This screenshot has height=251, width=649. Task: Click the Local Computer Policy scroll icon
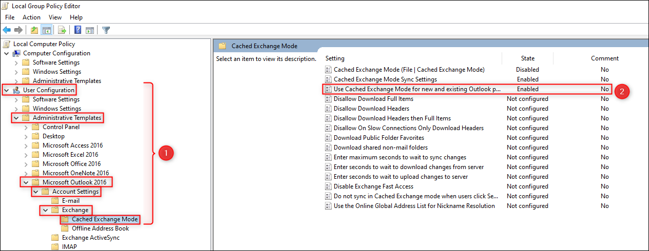[x=7, y=44]
